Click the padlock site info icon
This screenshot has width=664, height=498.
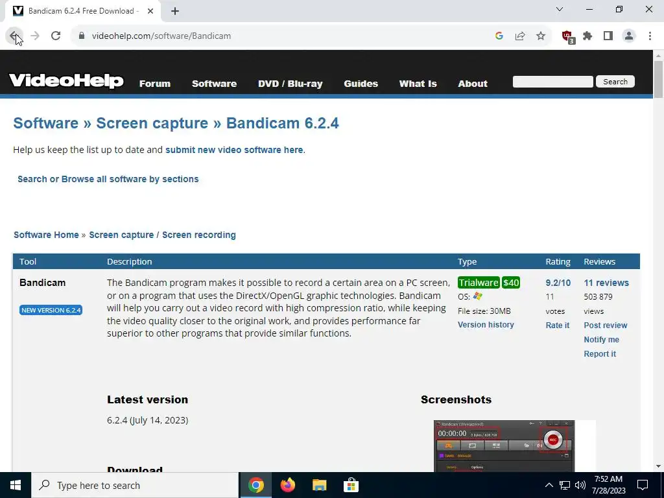[82, 36]
